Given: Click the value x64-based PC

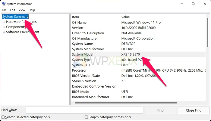Looking at the screenshot, I should click(132, 60).
